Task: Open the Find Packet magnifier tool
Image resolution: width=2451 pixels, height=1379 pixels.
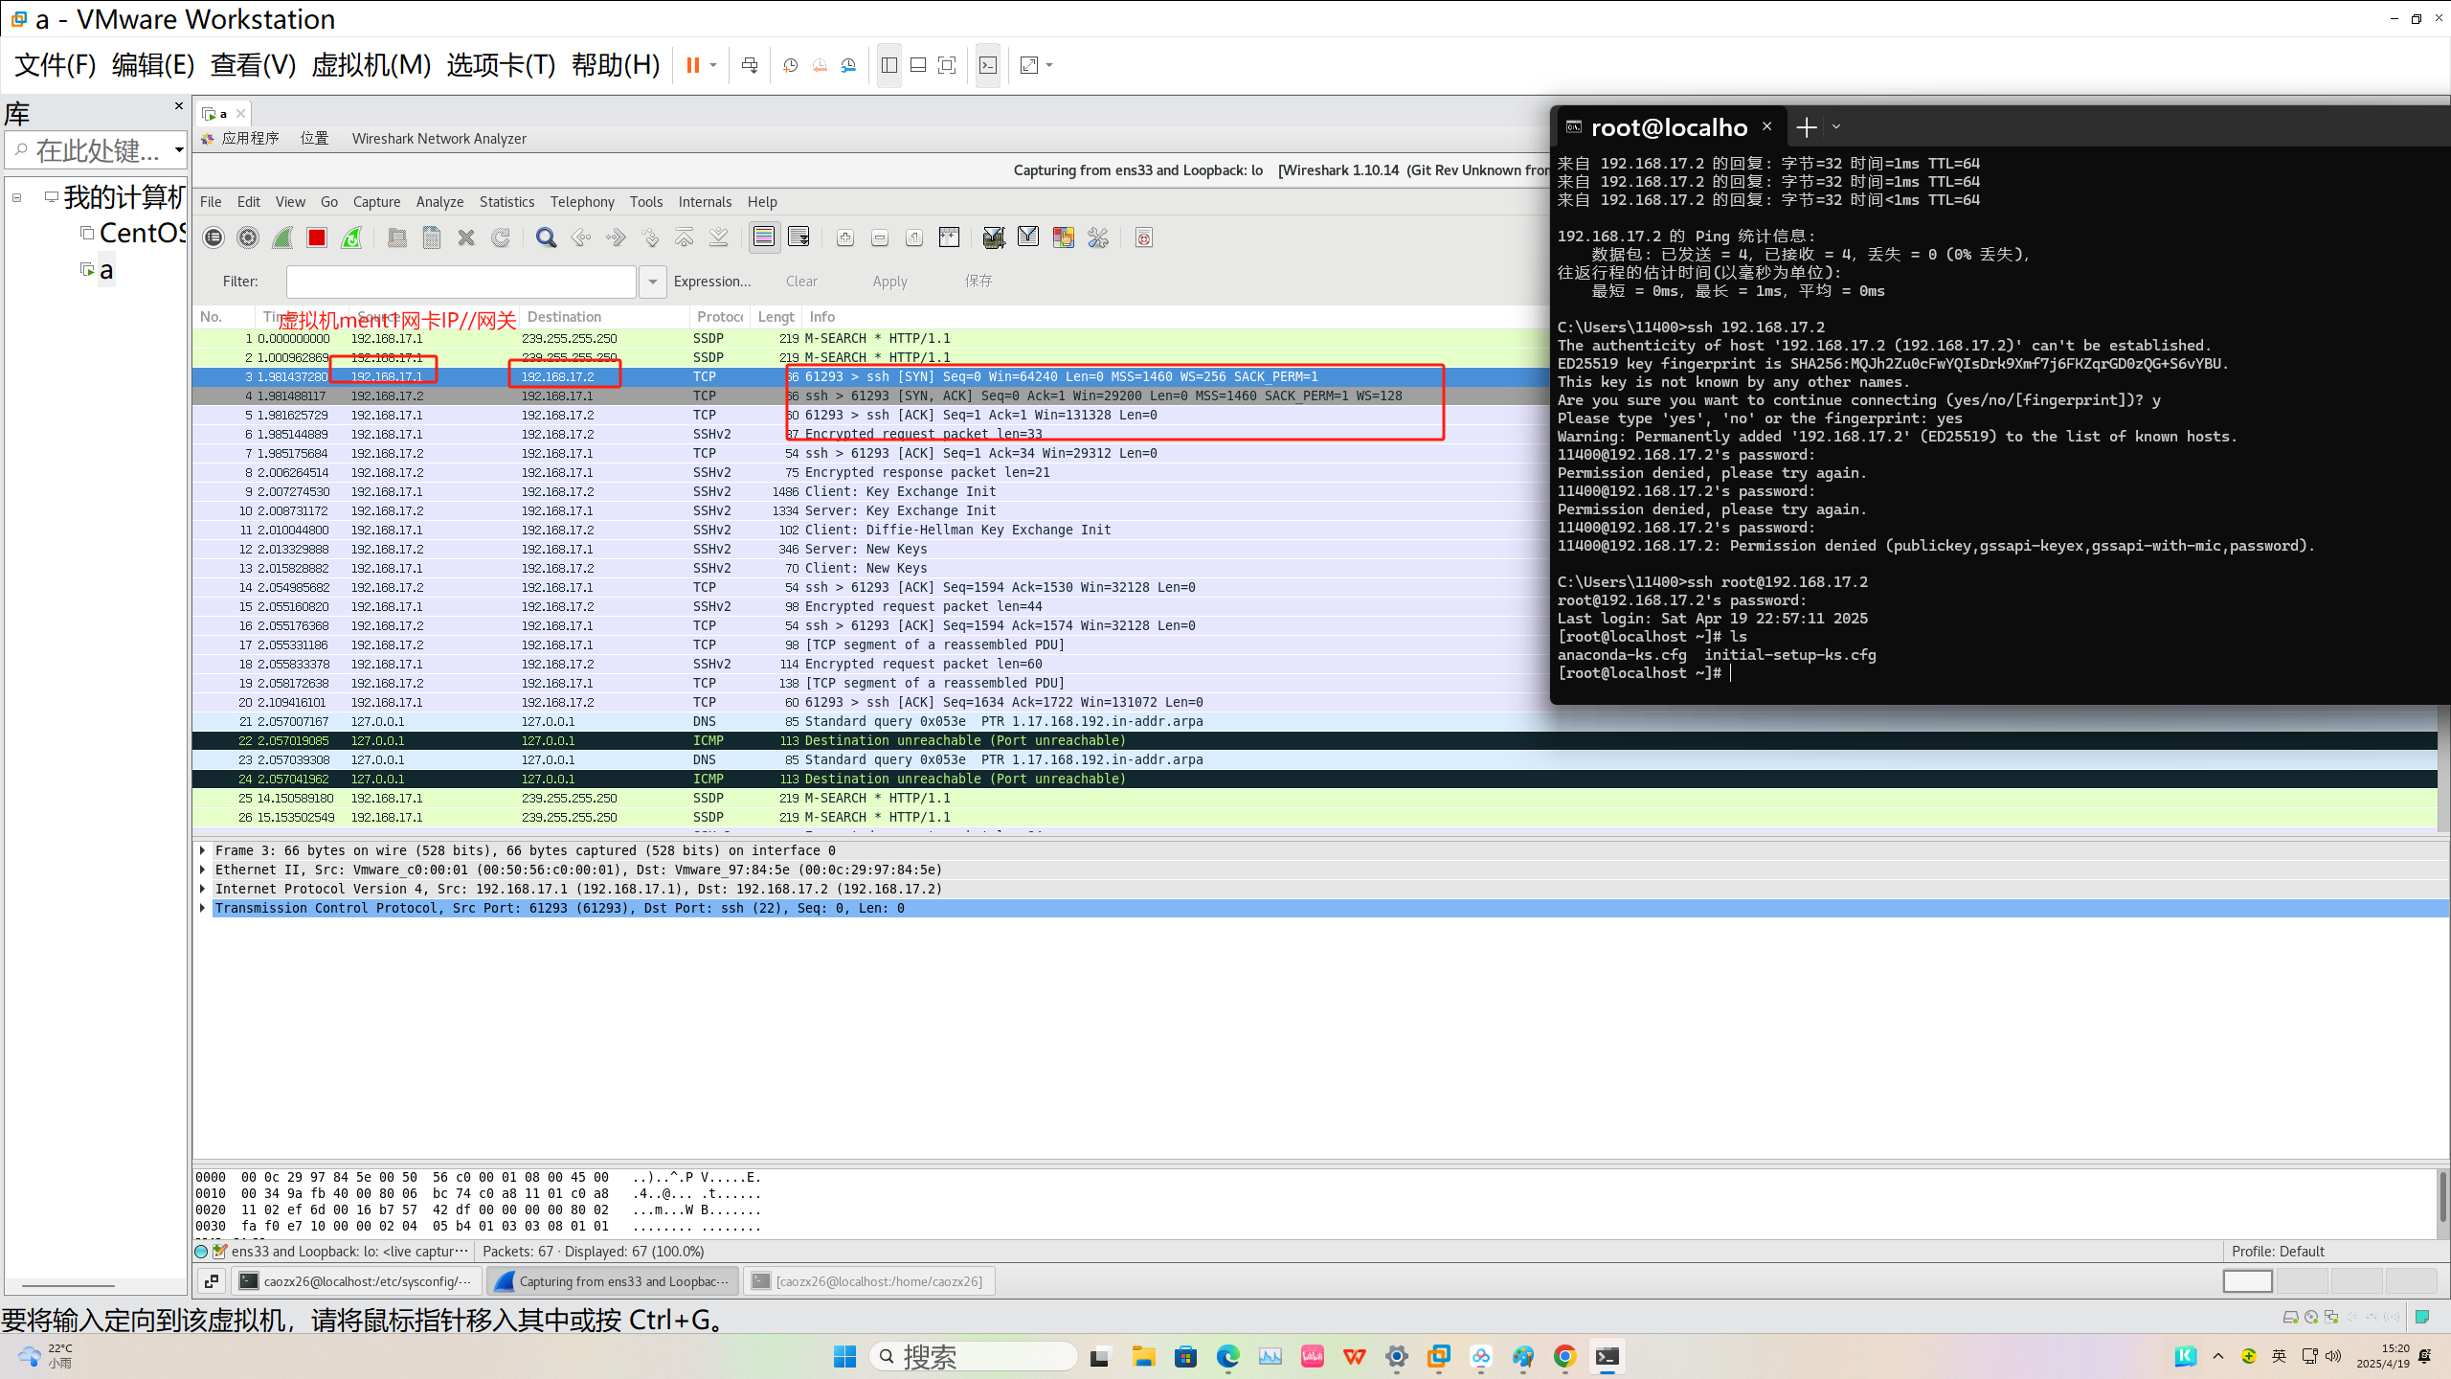Action: coord(546,237)
